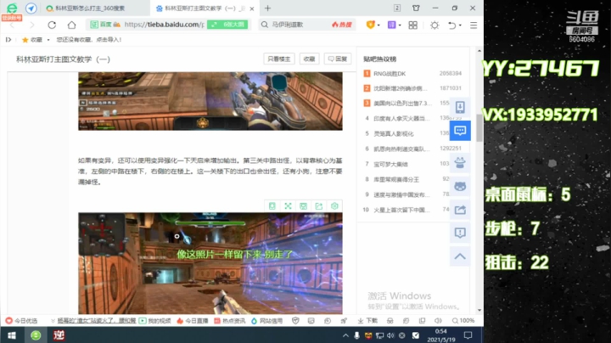Open the orange shield extension icon
The height and width of the screenshot is (343, 611).
tap(370, 25)
